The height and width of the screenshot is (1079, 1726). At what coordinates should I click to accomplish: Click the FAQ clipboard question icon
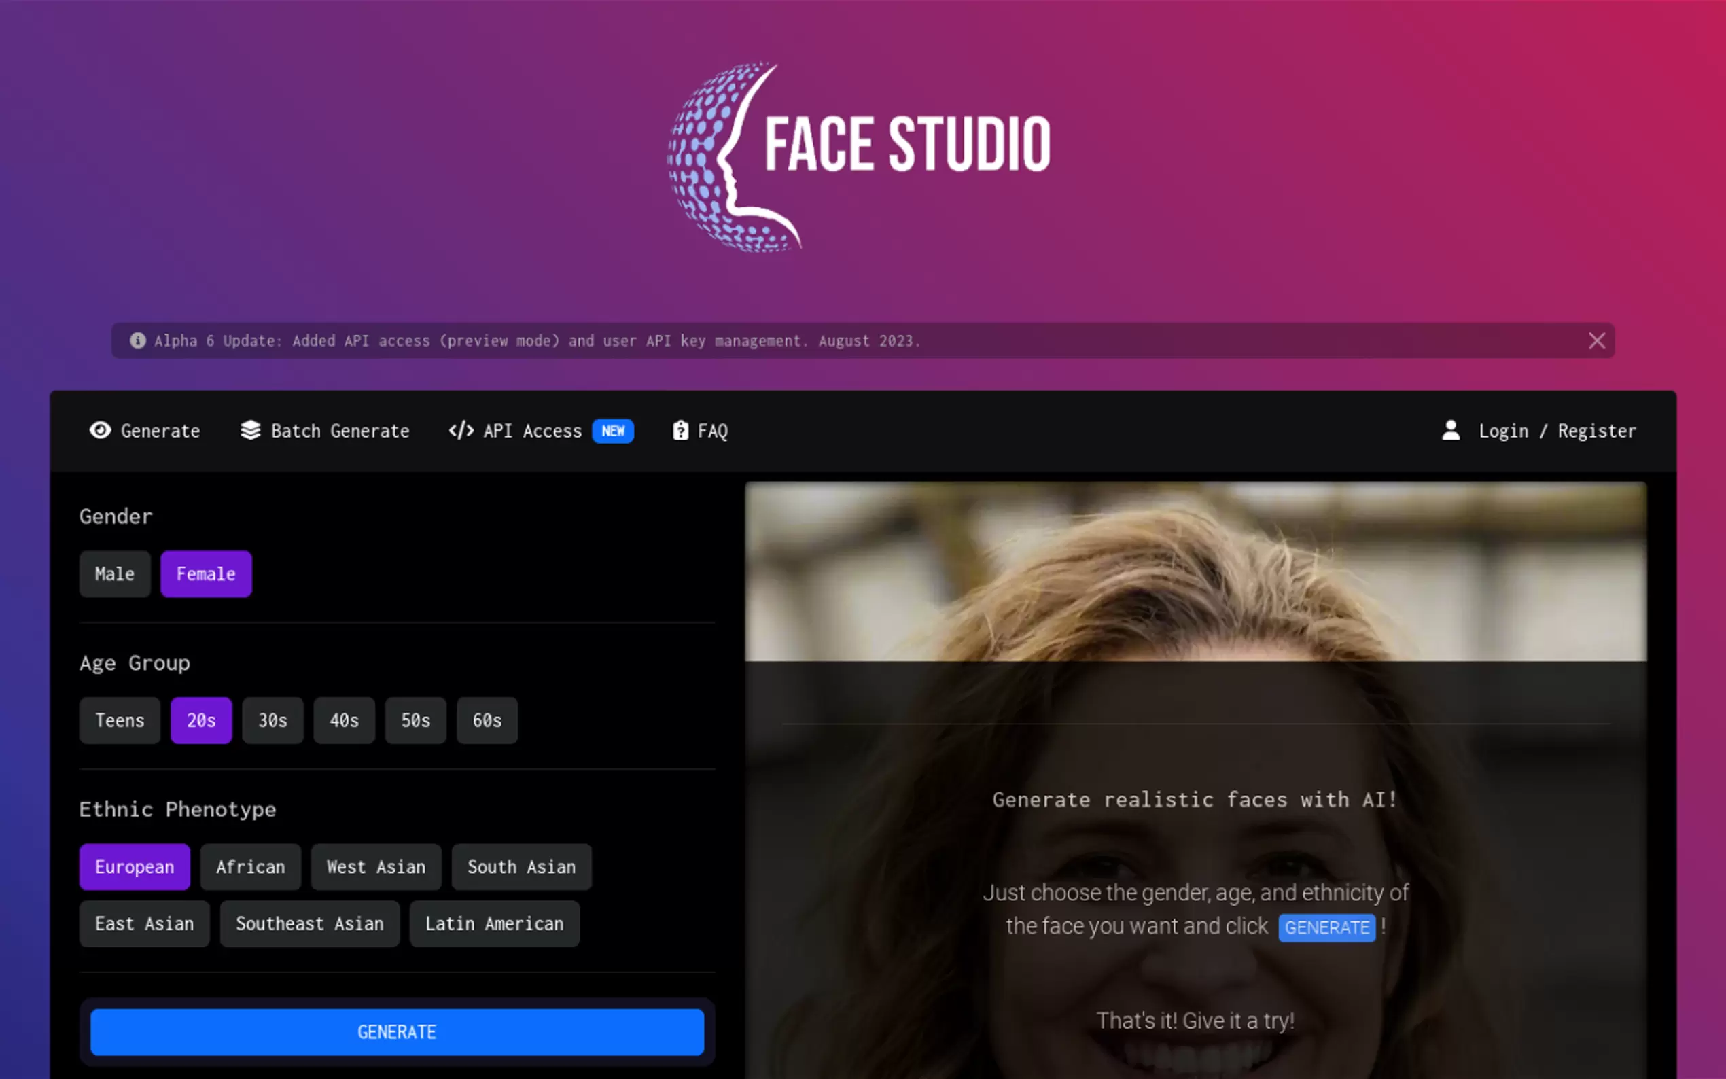681,430
